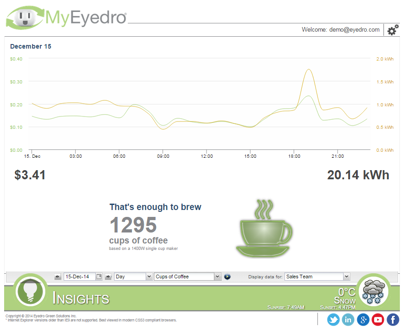Open the YouTube social icon

(378, 320)
